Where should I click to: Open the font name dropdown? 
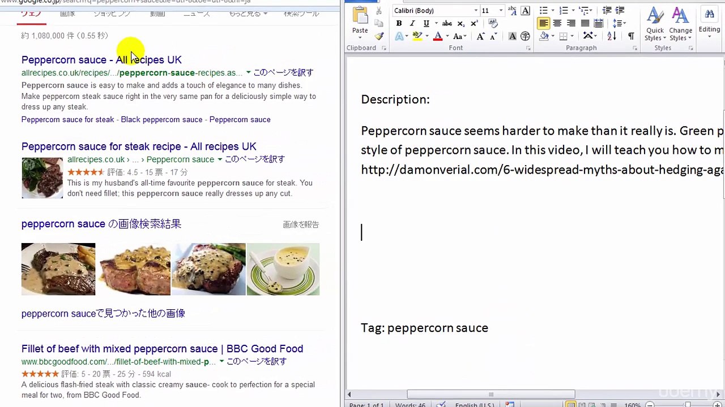[x=476, y=11]
